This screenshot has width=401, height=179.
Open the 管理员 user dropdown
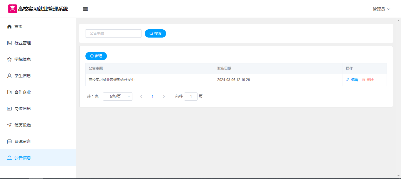pos(381,9)
